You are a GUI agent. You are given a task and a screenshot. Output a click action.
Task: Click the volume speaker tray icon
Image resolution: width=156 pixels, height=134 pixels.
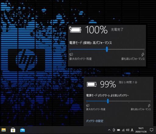coord(128,130)
